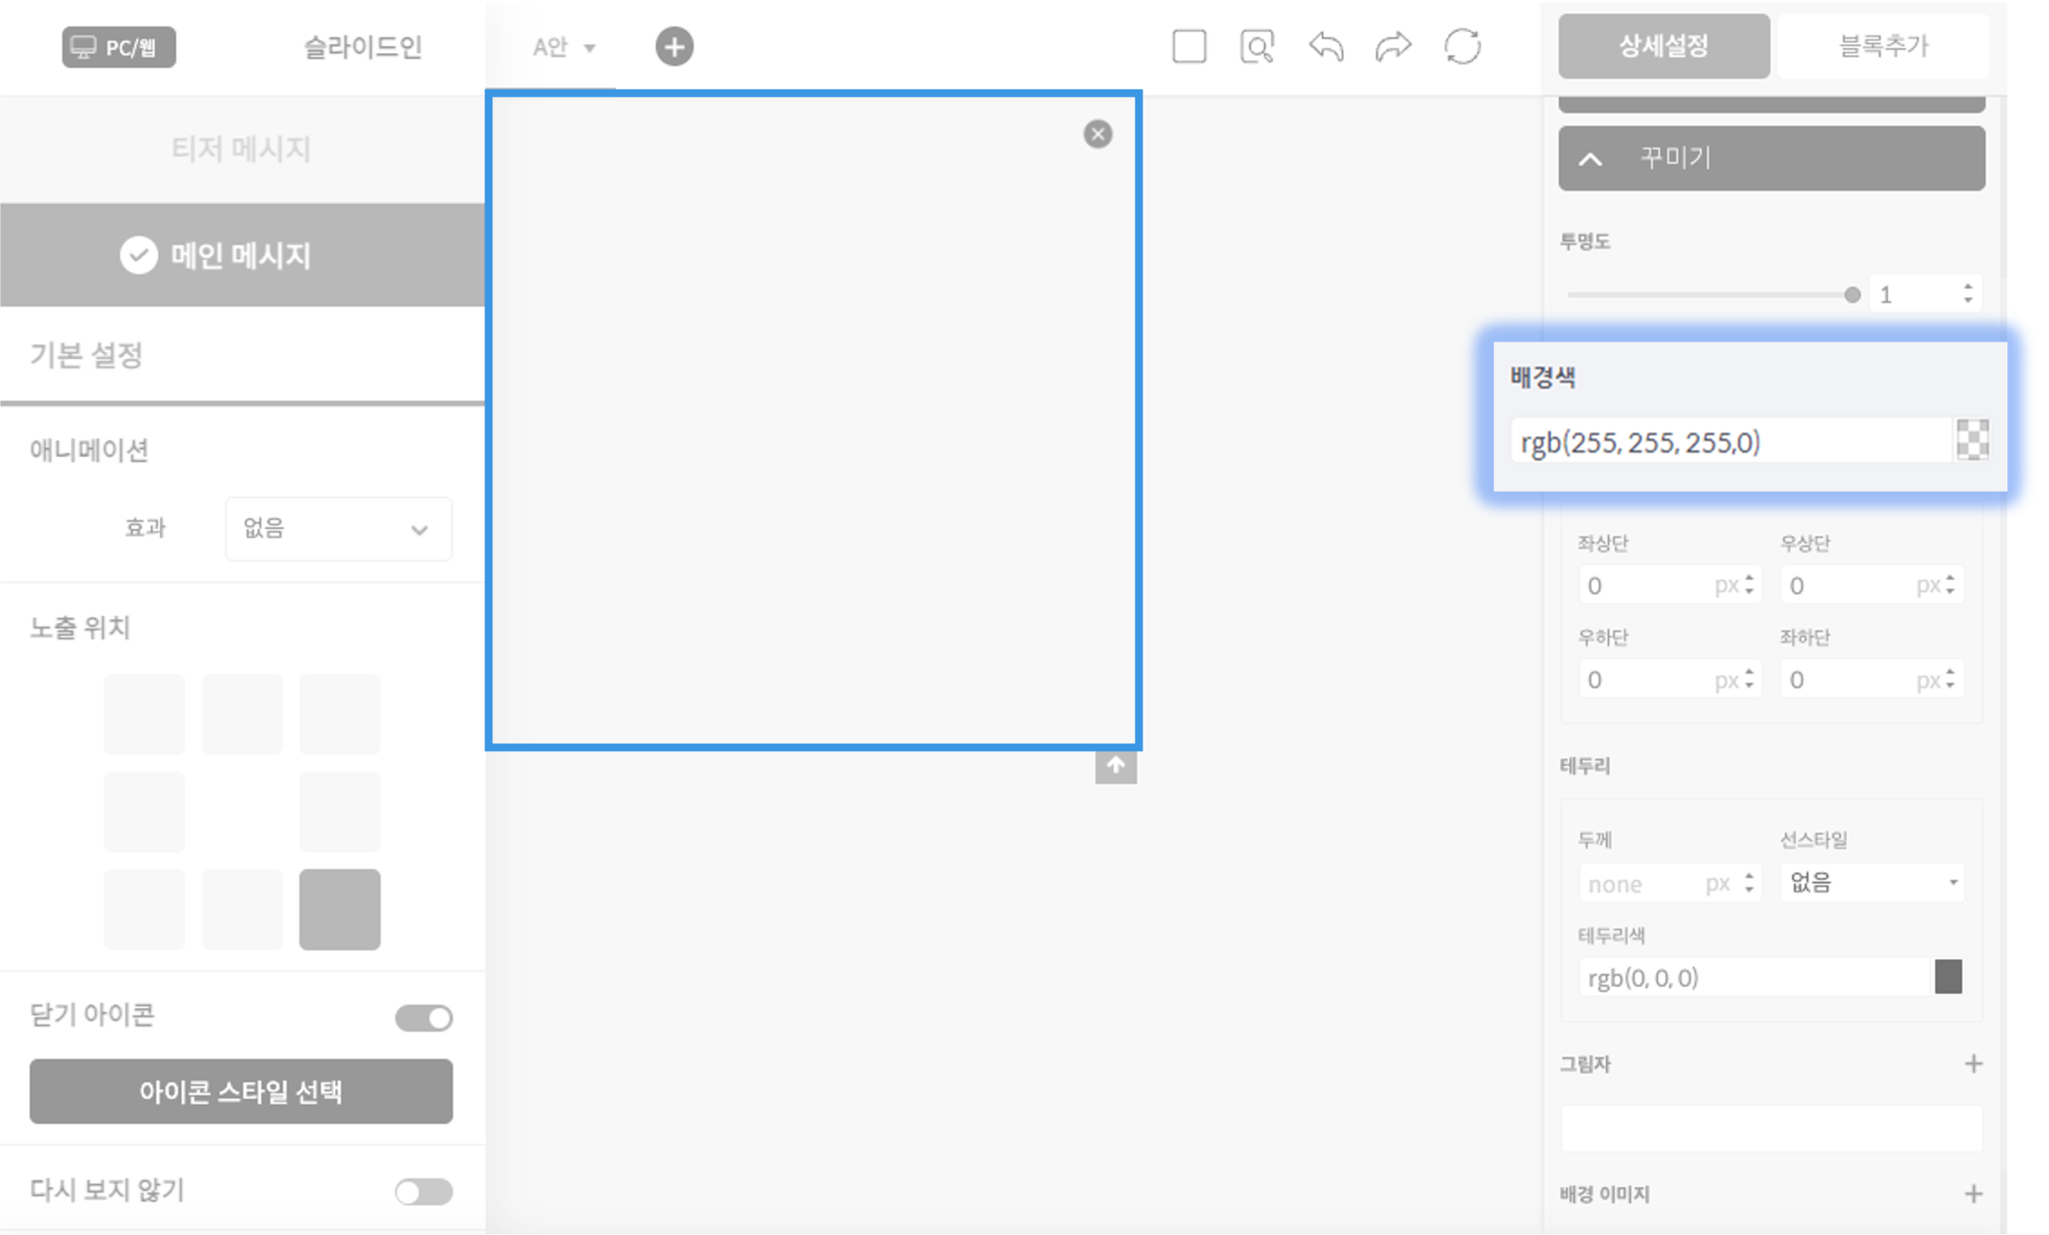Click the preview magnifier icon

tap(1257, 46)
